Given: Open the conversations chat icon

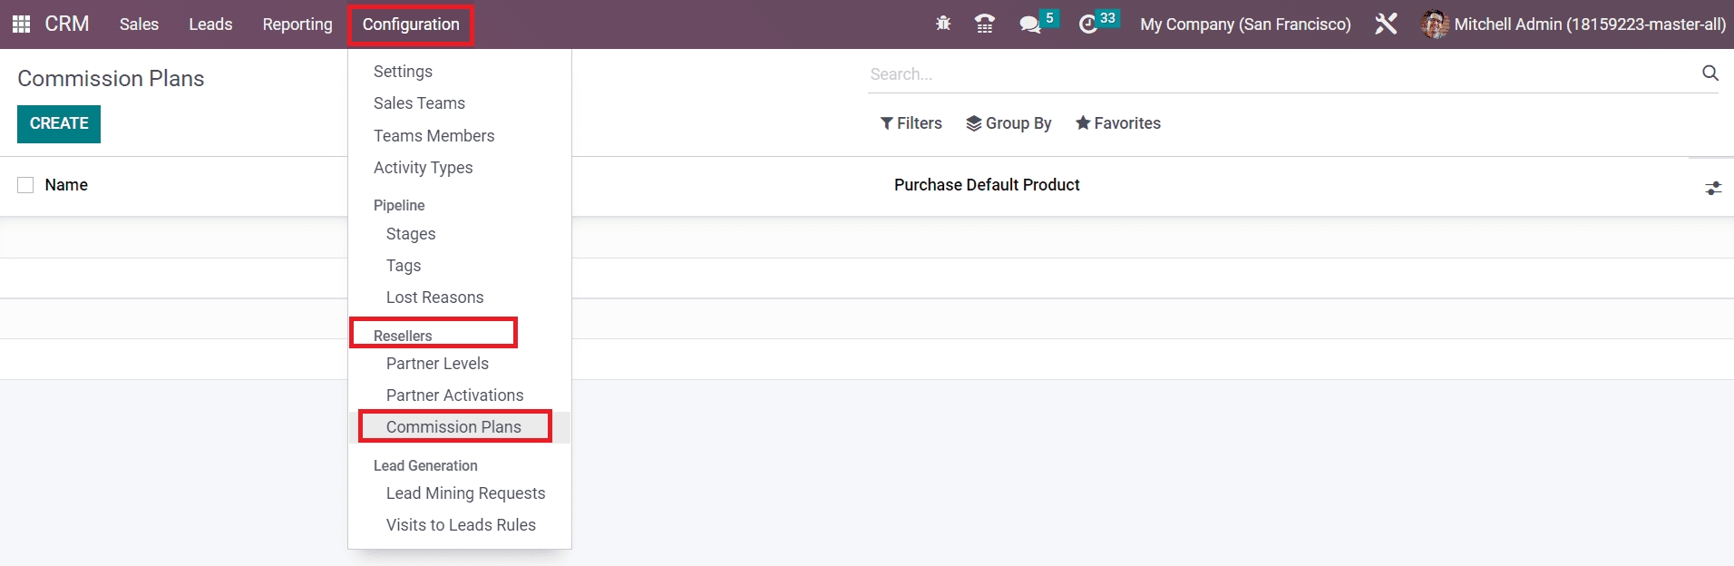Looking at the screenshot, I should (x=1029, y=24).
